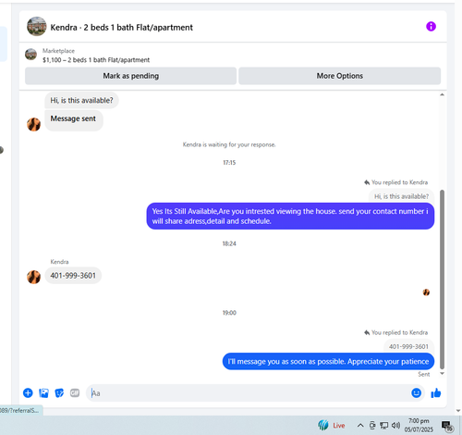The height and width of the screenshot is (435, 462).
Task: Open more actions plus icon
Action: 28,392
